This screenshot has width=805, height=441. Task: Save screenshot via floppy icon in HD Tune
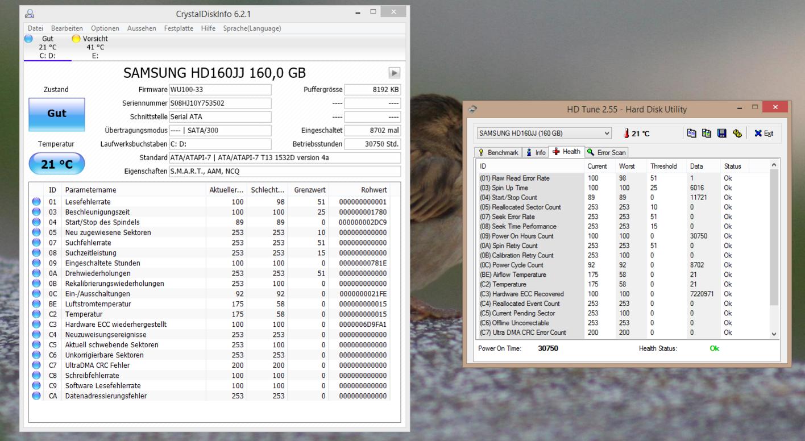721,134
